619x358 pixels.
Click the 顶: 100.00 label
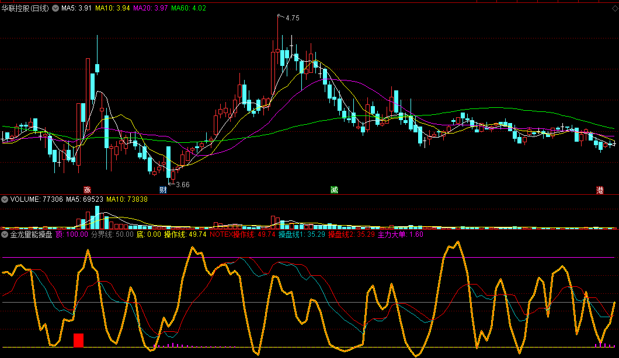pos(72,234)
